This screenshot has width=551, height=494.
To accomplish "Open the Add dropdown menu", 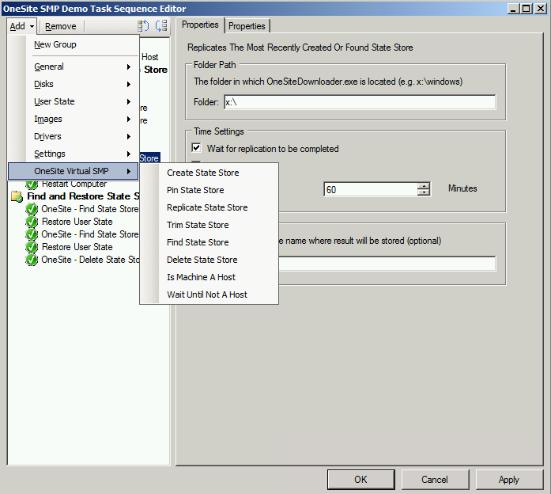I will click(21, 26).
